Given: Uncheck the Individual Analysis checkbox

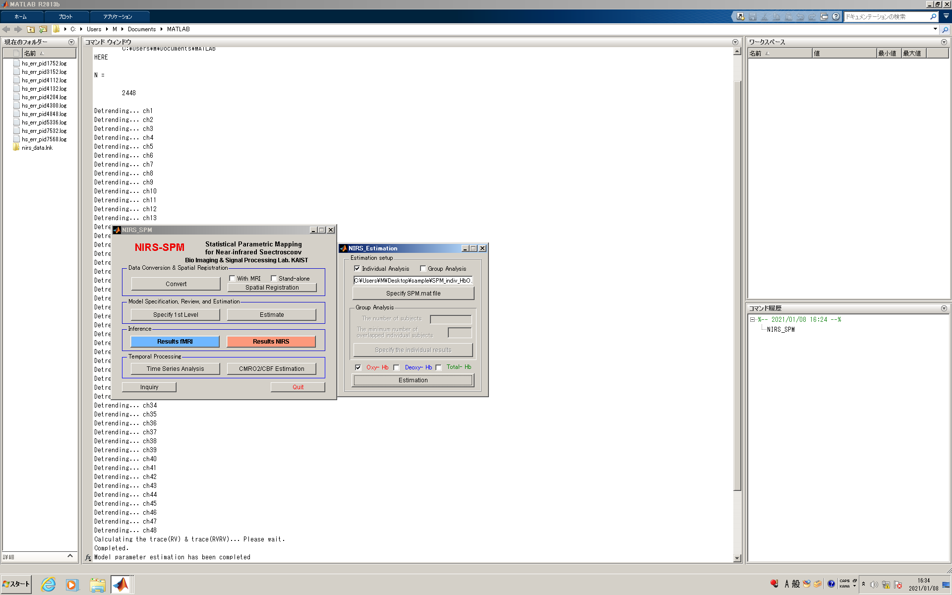Looking at the screenshot, I should click(x=357, y=268).
